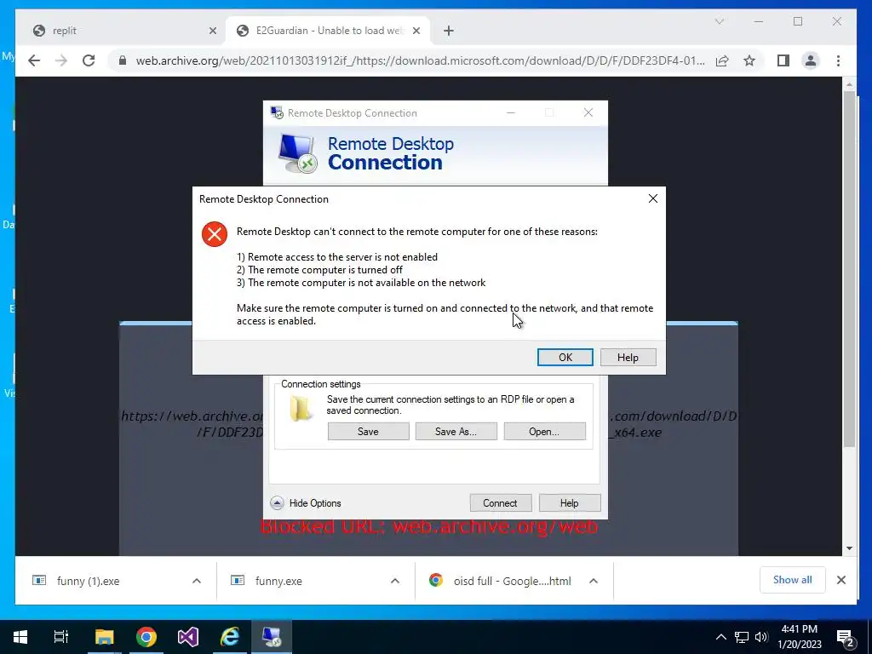872x654 pixels.
Task: Share this page icon
Action: (722, 60)
